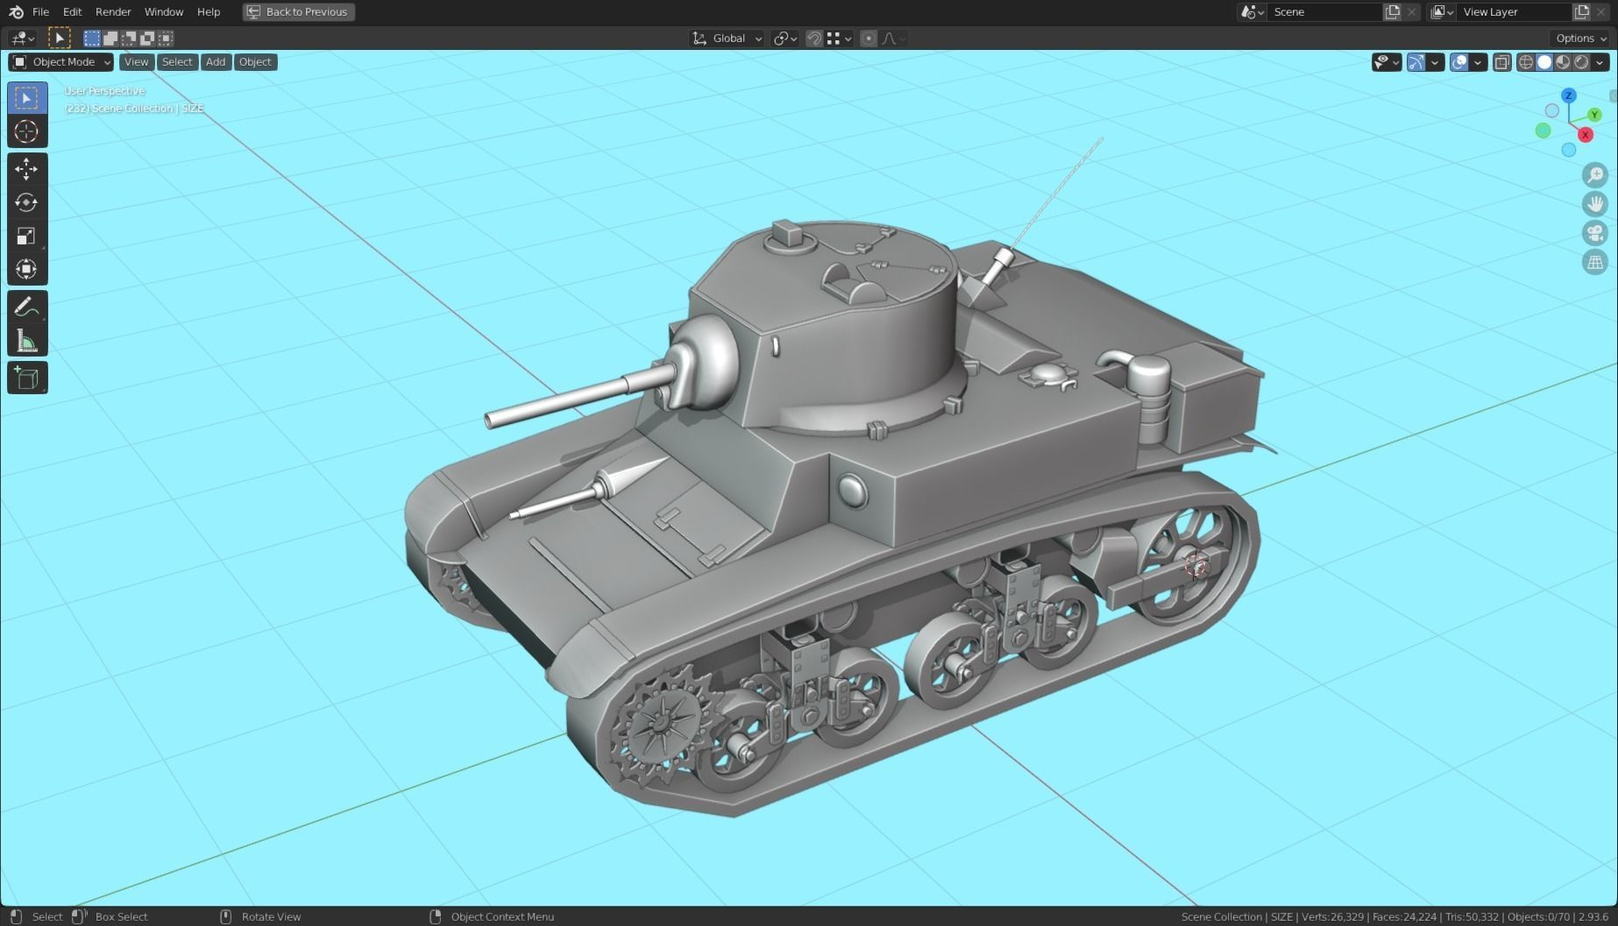Open the View menu in viewport header
This screenshot has width=1618, height=926.
click(136, 62)
